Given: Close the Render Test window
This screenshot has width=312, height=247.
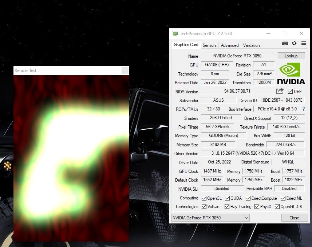Looking at the screenshot, I should coord(125,70).
